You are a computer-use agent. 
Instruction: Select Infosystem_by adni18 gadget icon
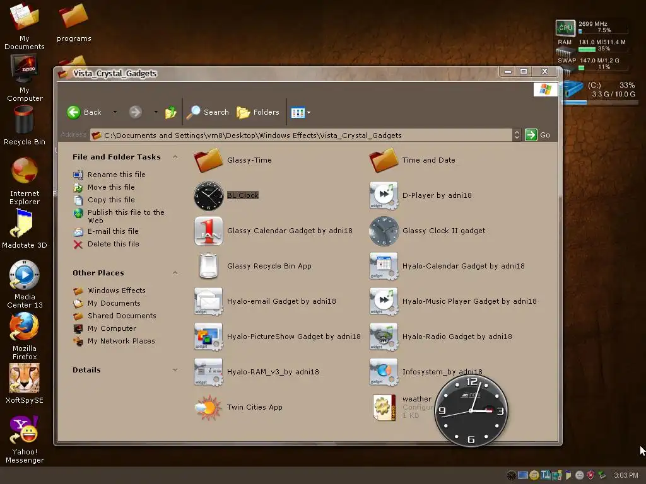tap(384, 372)
